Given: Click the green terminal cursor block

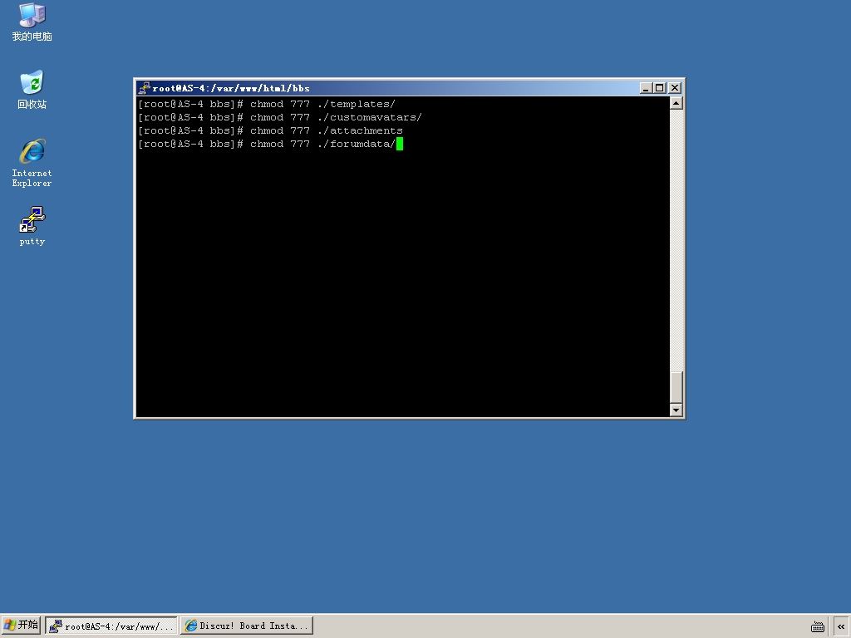Looking at the screenshot, I should click(400, 144).
